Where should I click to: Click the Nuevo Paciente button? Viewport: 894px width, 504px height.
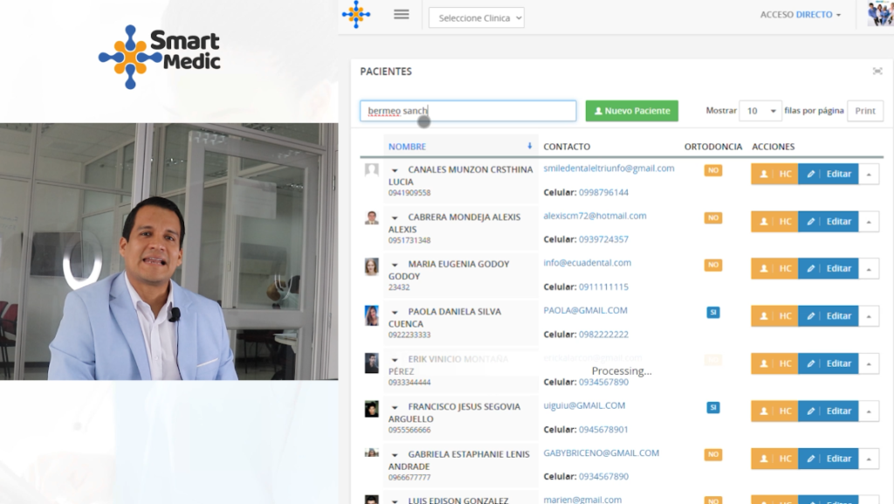(632, 111)
